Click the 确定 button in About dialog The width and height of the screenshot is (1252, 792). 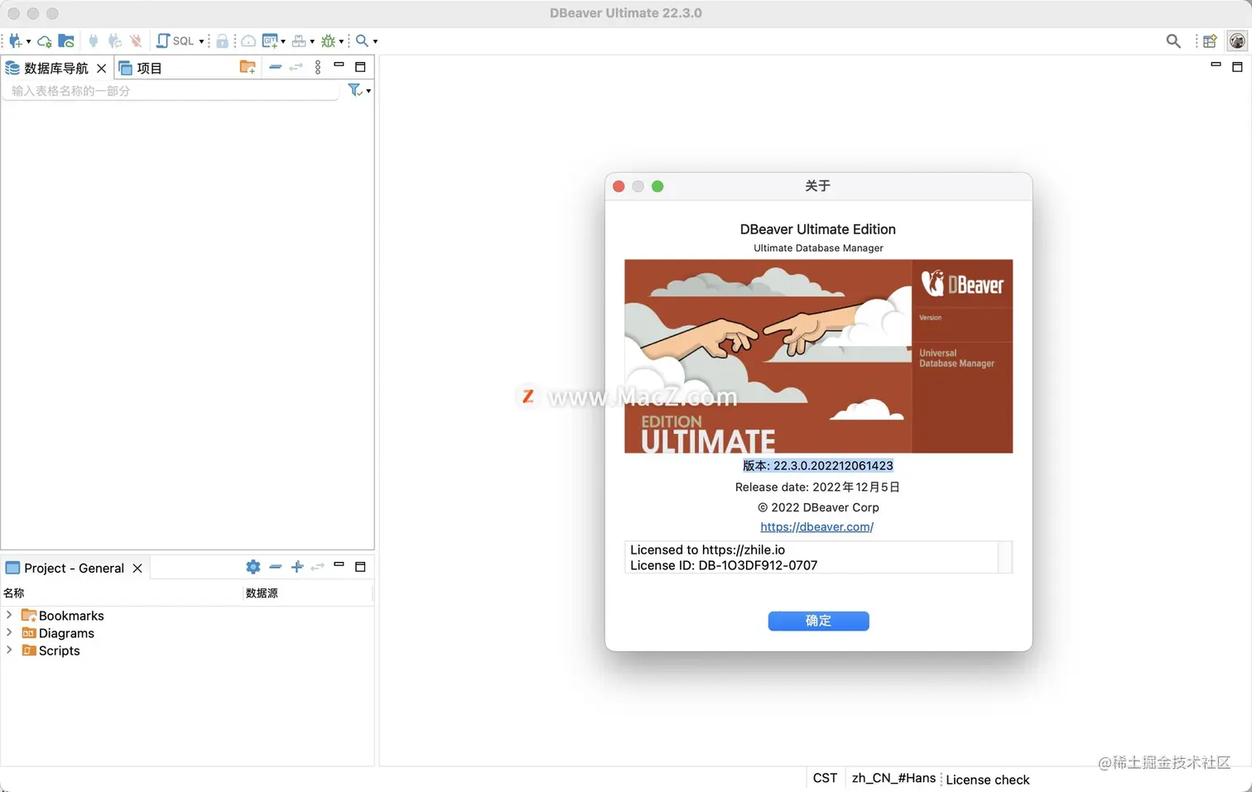(x=818, y=621)
